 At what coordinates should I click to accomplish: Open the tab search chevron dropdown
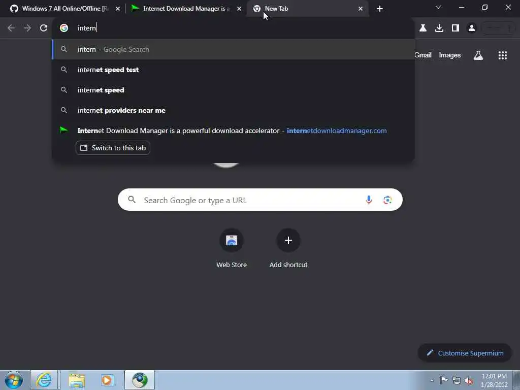tap(438, 7)
